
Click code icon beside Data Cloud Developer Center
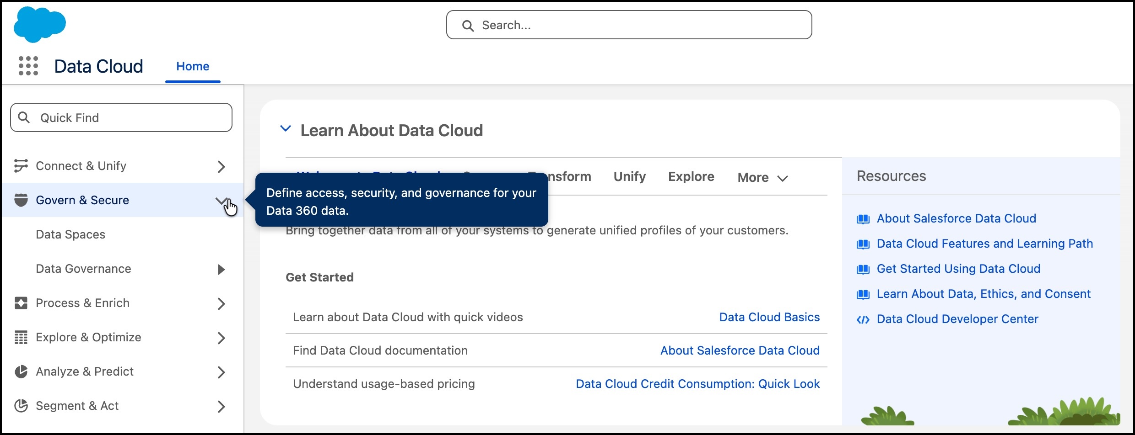pos(863,319)
